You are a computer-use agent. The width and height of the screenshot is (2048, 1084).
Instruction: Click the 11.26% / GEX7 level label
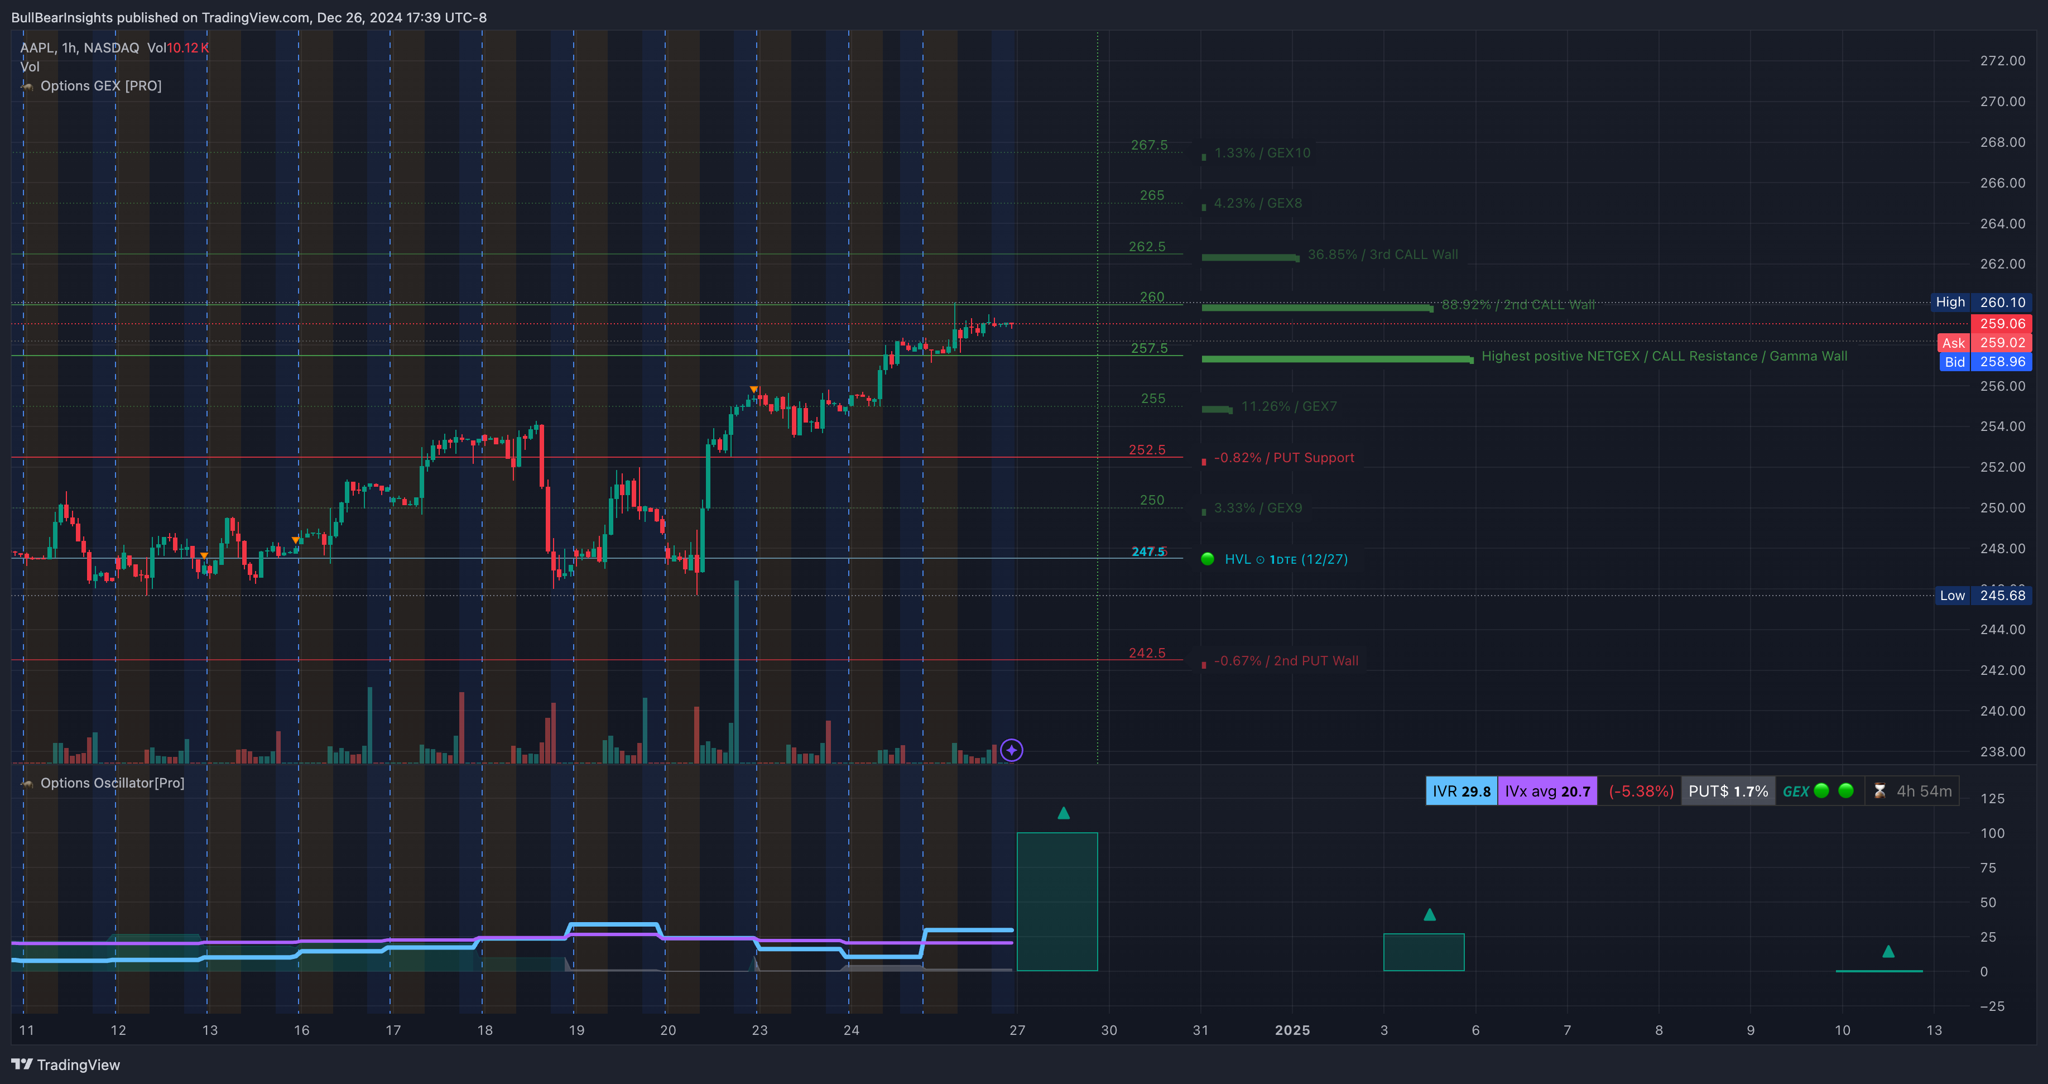pos(1289,406)
